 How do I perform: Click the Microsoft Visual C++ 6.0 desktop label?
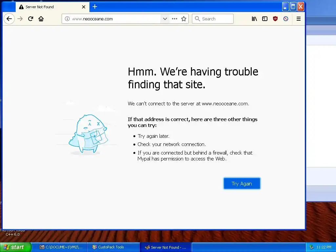click(13, 233)
